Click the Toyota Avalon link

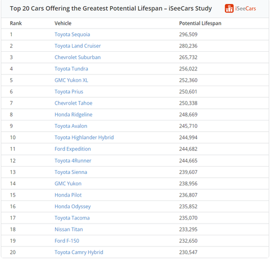click(71, 126)
